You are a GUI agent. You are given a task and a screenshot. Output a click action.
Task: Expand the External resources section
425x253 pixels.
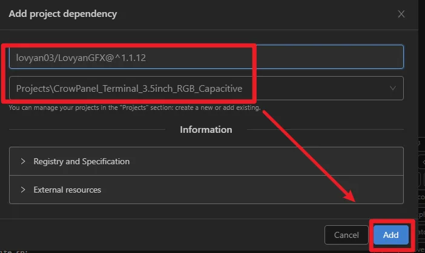(67, 190)
